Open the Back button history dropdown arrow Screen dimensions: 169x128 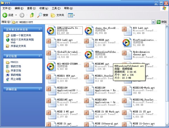pos(16,15)
